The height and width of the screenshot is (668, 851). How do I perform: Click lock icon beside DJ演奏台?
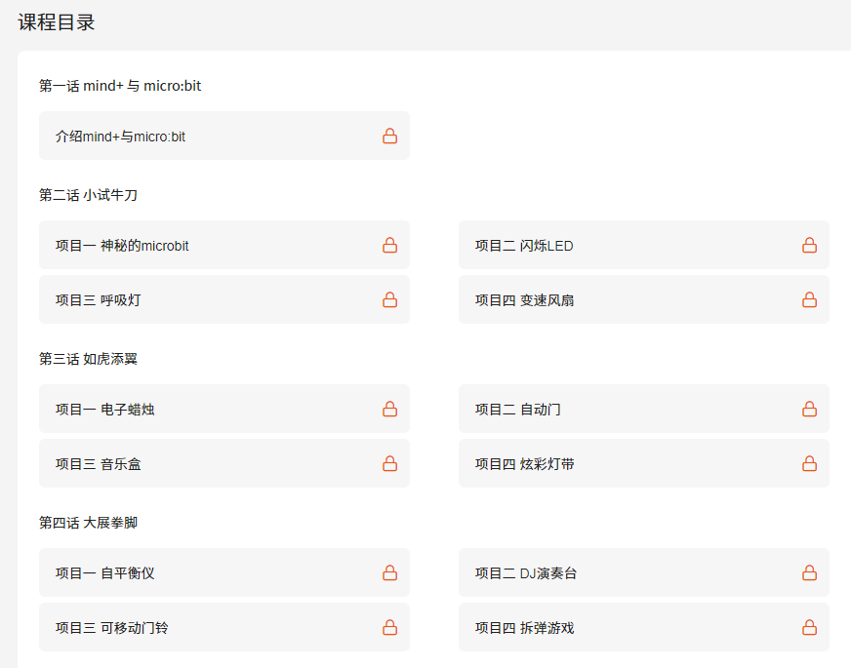809,573
